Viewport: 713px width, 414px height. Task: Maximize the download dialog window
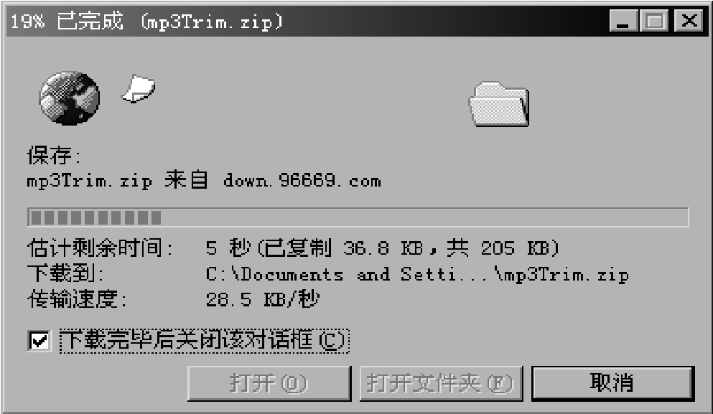pyautogui.click(x=654, y=21)
